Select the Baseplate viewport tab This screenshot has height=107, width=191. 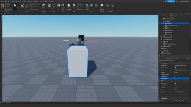[x=8, y=14]
